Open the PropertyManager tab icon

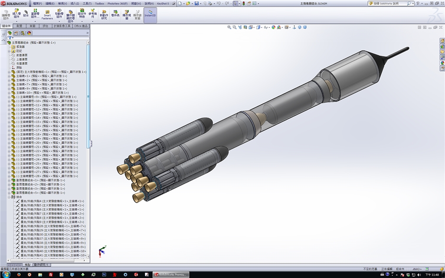point(16,33)
